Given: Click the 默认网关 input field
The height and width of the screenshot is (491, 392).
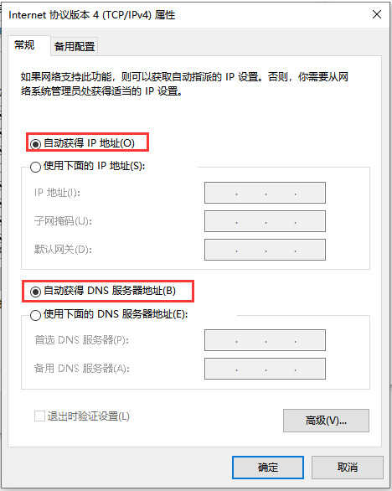Looking at the screenshot, I should click(x=265, y=250).
